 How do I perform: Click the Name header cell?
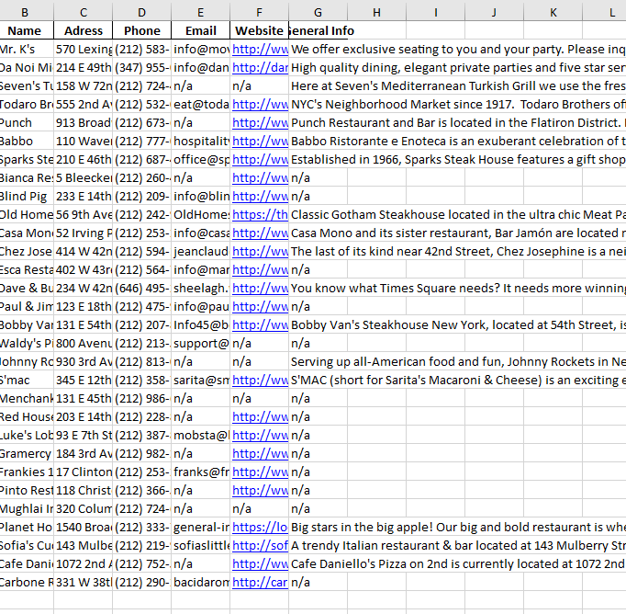coord(25,30)
